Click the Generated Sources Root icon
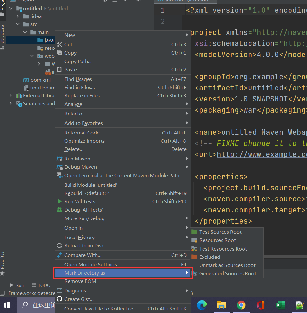Image resolution: width=307 pixels, height=313 pixels. coord(195,273)
